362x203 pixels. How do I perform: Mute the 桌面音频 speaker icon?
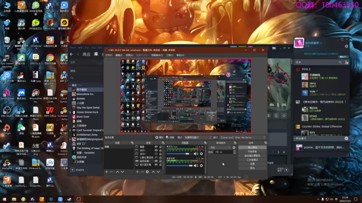196,166
